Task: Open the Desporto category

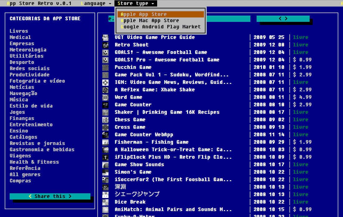Action: 22,62
